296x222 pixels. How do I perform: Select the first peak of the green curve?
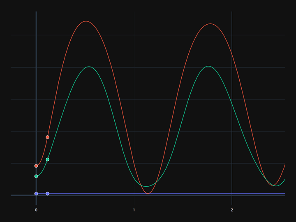pyautogui.click(x=89, y=67)
